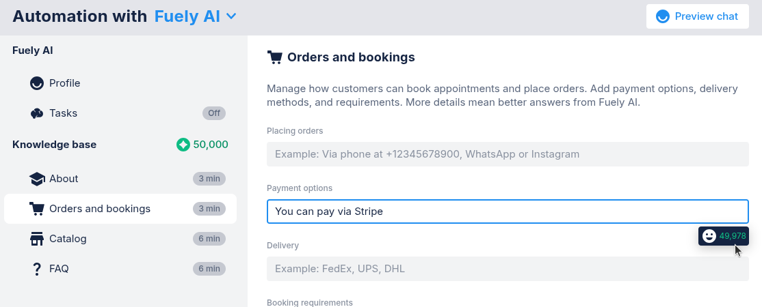The width and height of the screenshot is (762, 307).
Task: Toggle the Tasks Off badge
Action: pyautogui.click(x=213, y=113)
